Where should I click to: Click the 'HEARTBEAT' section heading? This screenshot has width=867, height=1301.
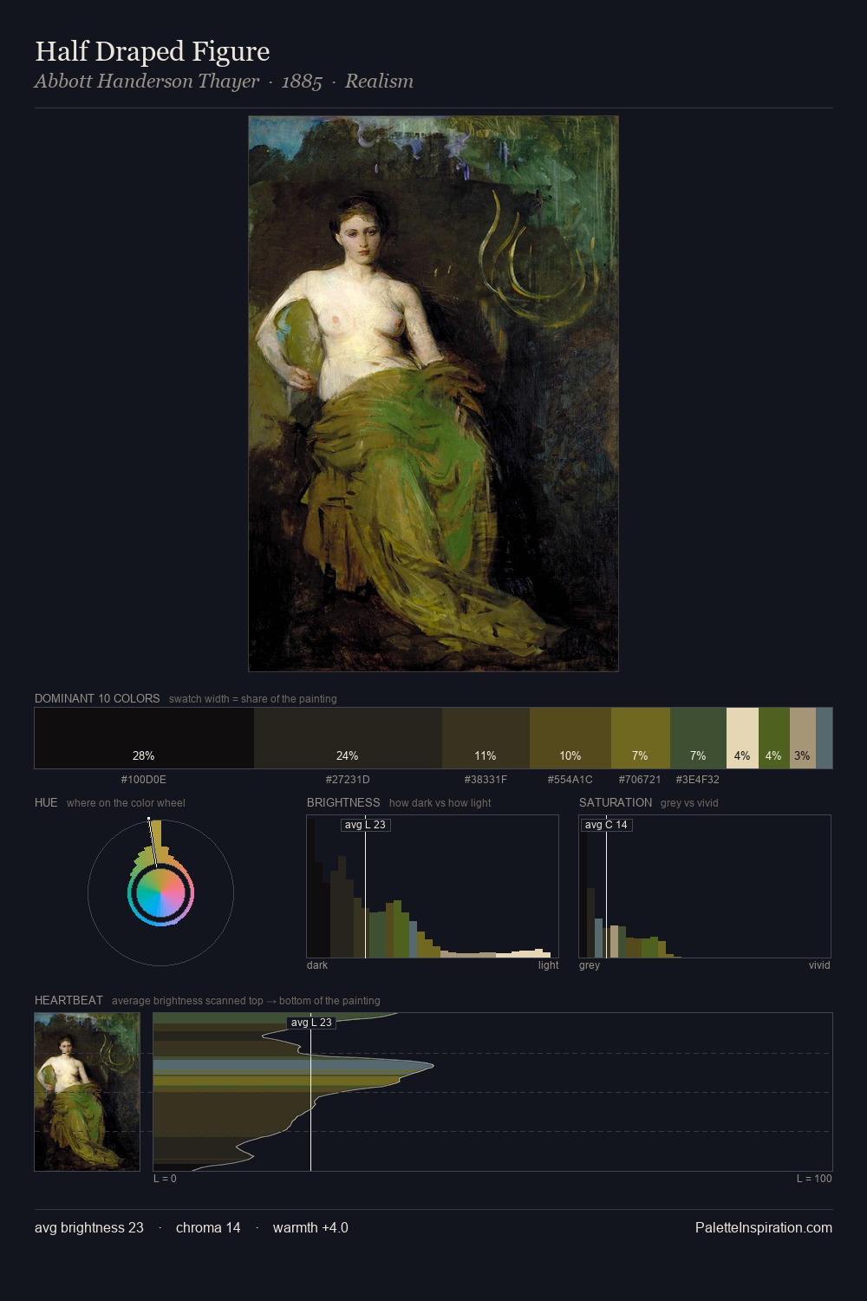point(68,1000)
